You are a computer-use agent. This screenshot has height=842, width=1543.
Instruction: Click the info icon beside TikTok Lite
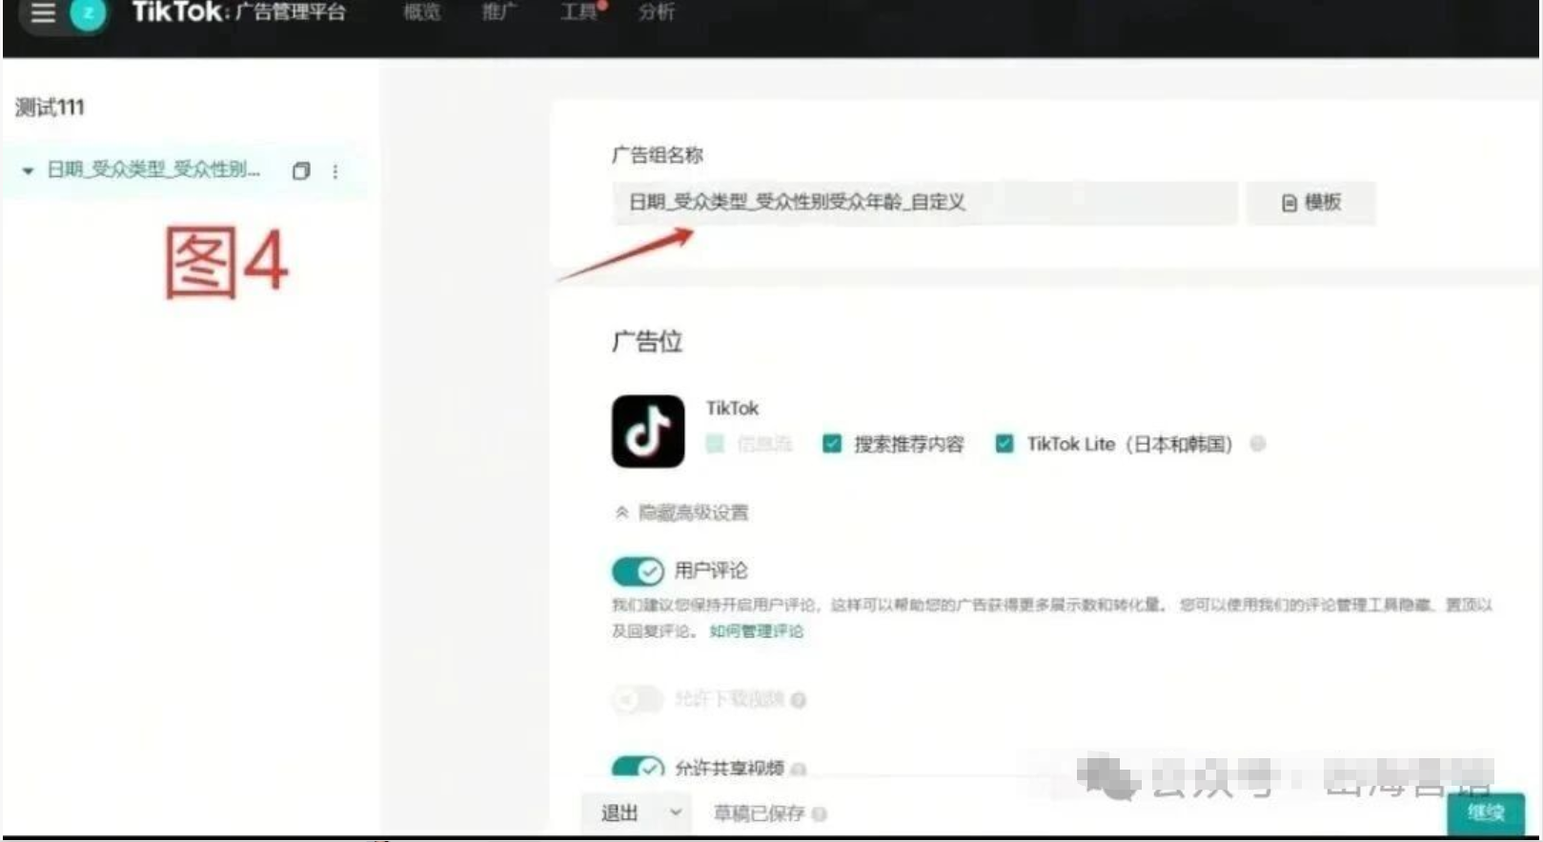pyautogui.click(x=1258, y=444)
